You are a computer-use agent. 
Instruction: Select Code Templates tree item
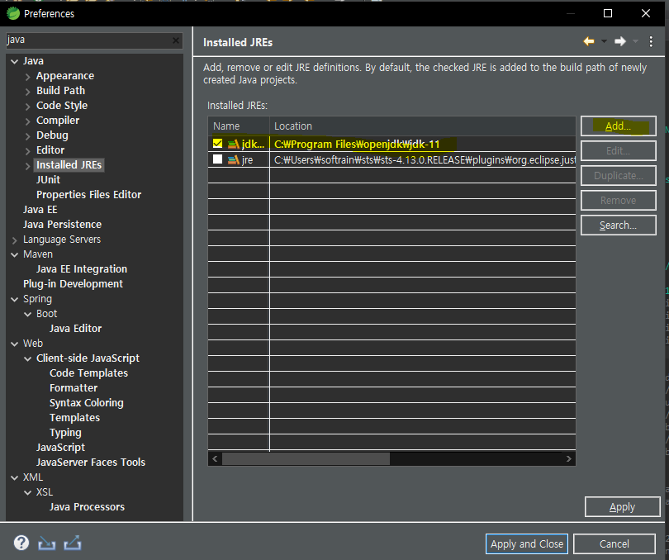[88, 373]
